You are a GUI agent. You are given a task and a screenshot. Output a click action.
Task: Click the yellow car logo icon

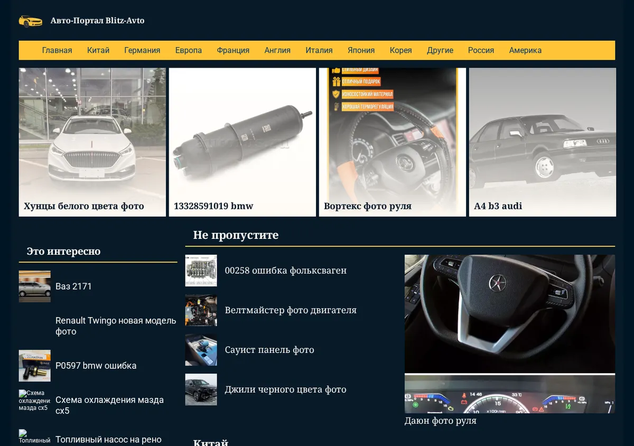click(x=31, y=21)
